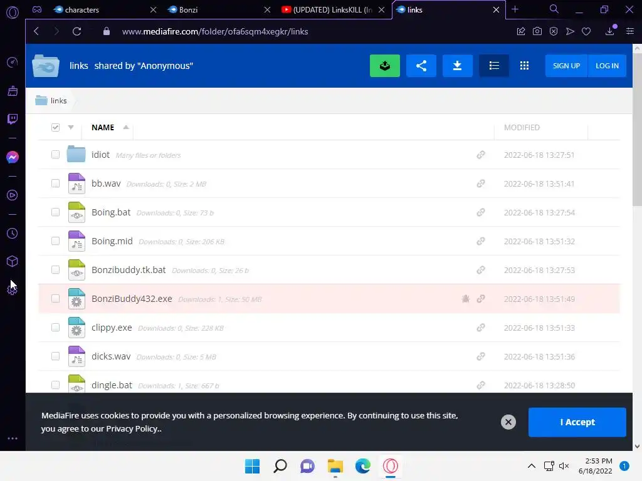Viewport: 642px width, 481px height.
Task: Check the clippy.exe checkbox
Action: [x=55, y=327]
